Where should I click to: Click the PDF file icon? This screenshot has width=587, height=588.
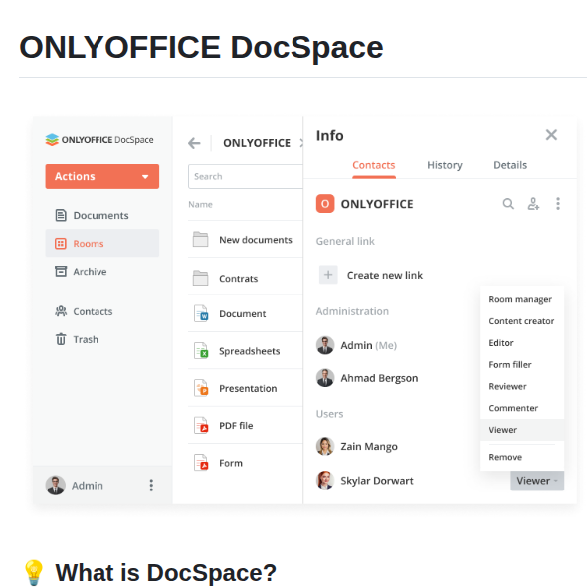(x=201, y=425)
